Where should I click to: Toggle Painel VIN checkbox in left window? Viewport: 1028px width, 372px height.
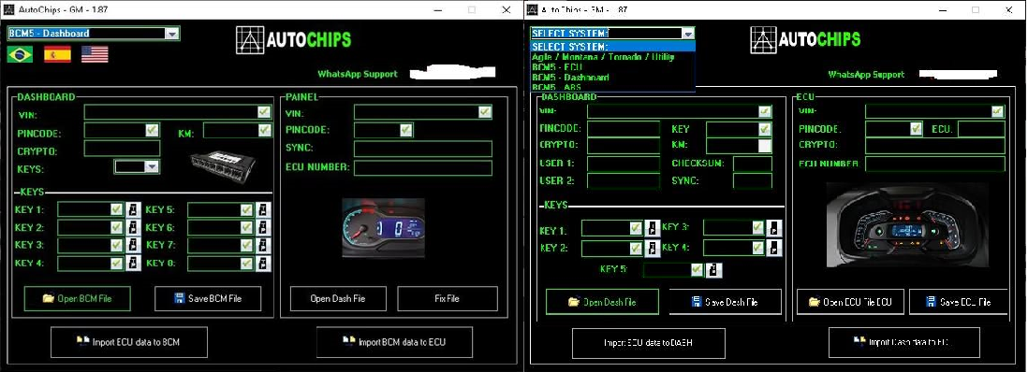click(x=484, y=112)
